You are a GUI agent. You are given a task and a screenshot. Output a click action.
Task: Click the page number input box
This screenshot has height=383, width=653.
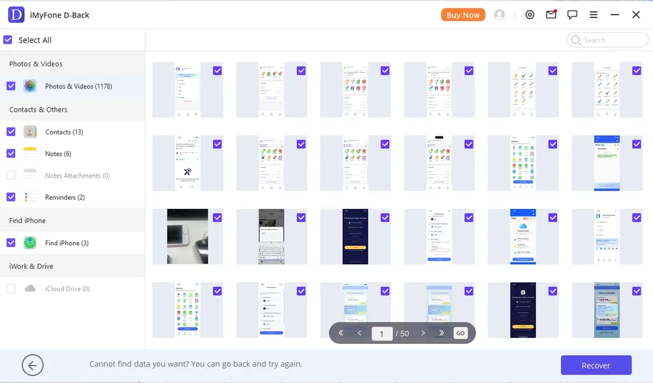coord(382,333)
